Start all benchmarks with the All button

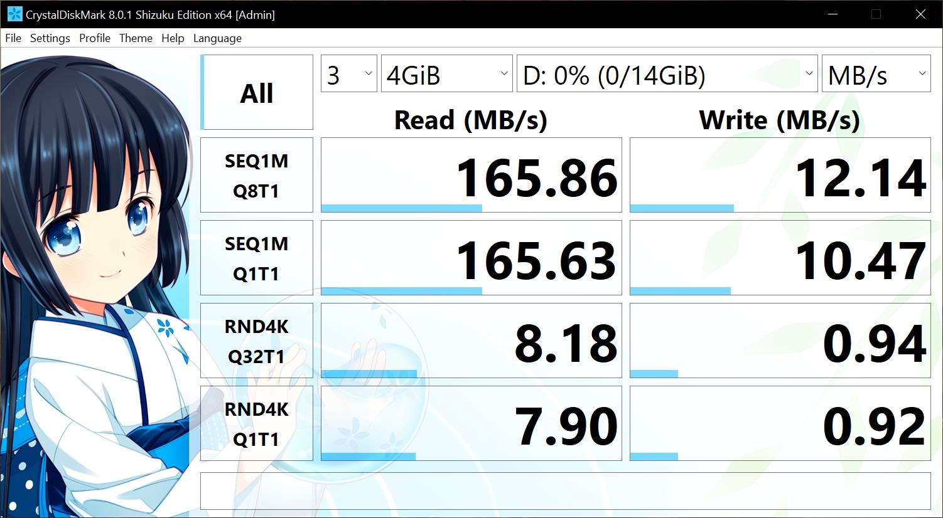coord(257,92)
